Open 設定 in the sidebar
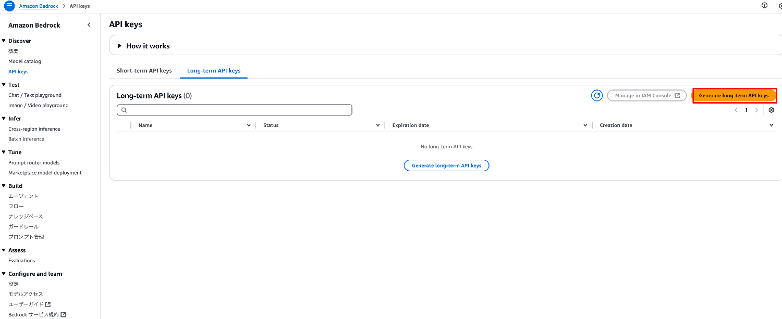The width and height of the screenshot is (782, 319). 14,284
